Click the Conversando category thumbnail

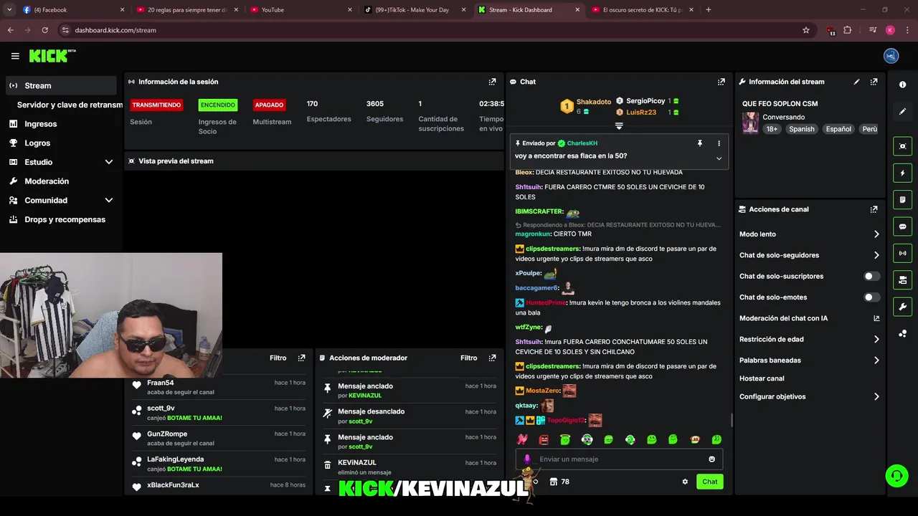[750, 123]
